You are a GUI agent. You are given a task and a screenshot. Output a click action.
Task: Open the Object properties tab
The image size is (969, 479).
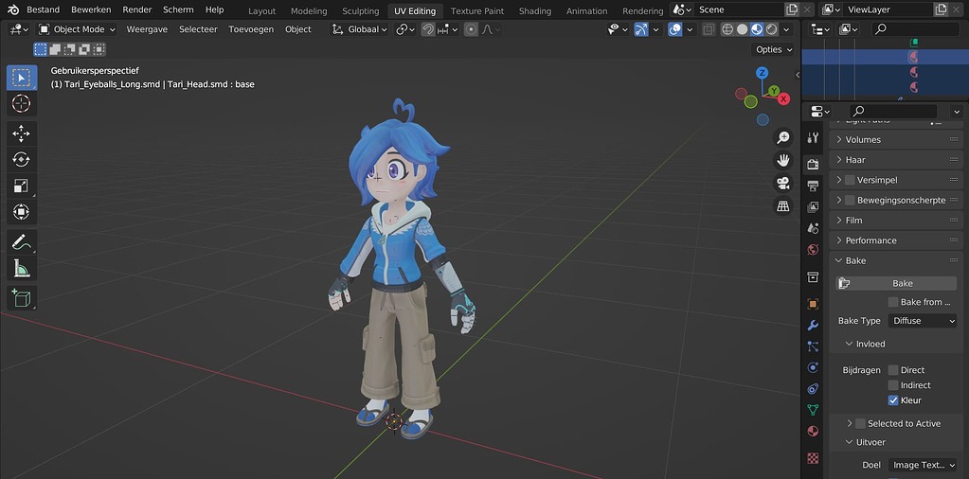pos(814,304)
